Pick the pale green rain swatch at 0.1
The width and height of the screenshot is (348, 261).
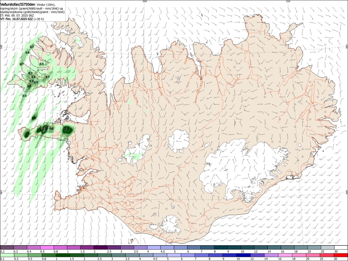[x=7, y=255]
